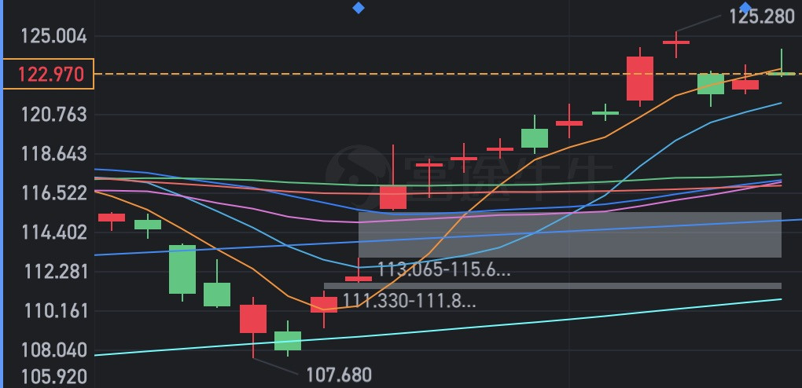
Task: Click the y-axis label 120.763
Action: tap(53, 115)
